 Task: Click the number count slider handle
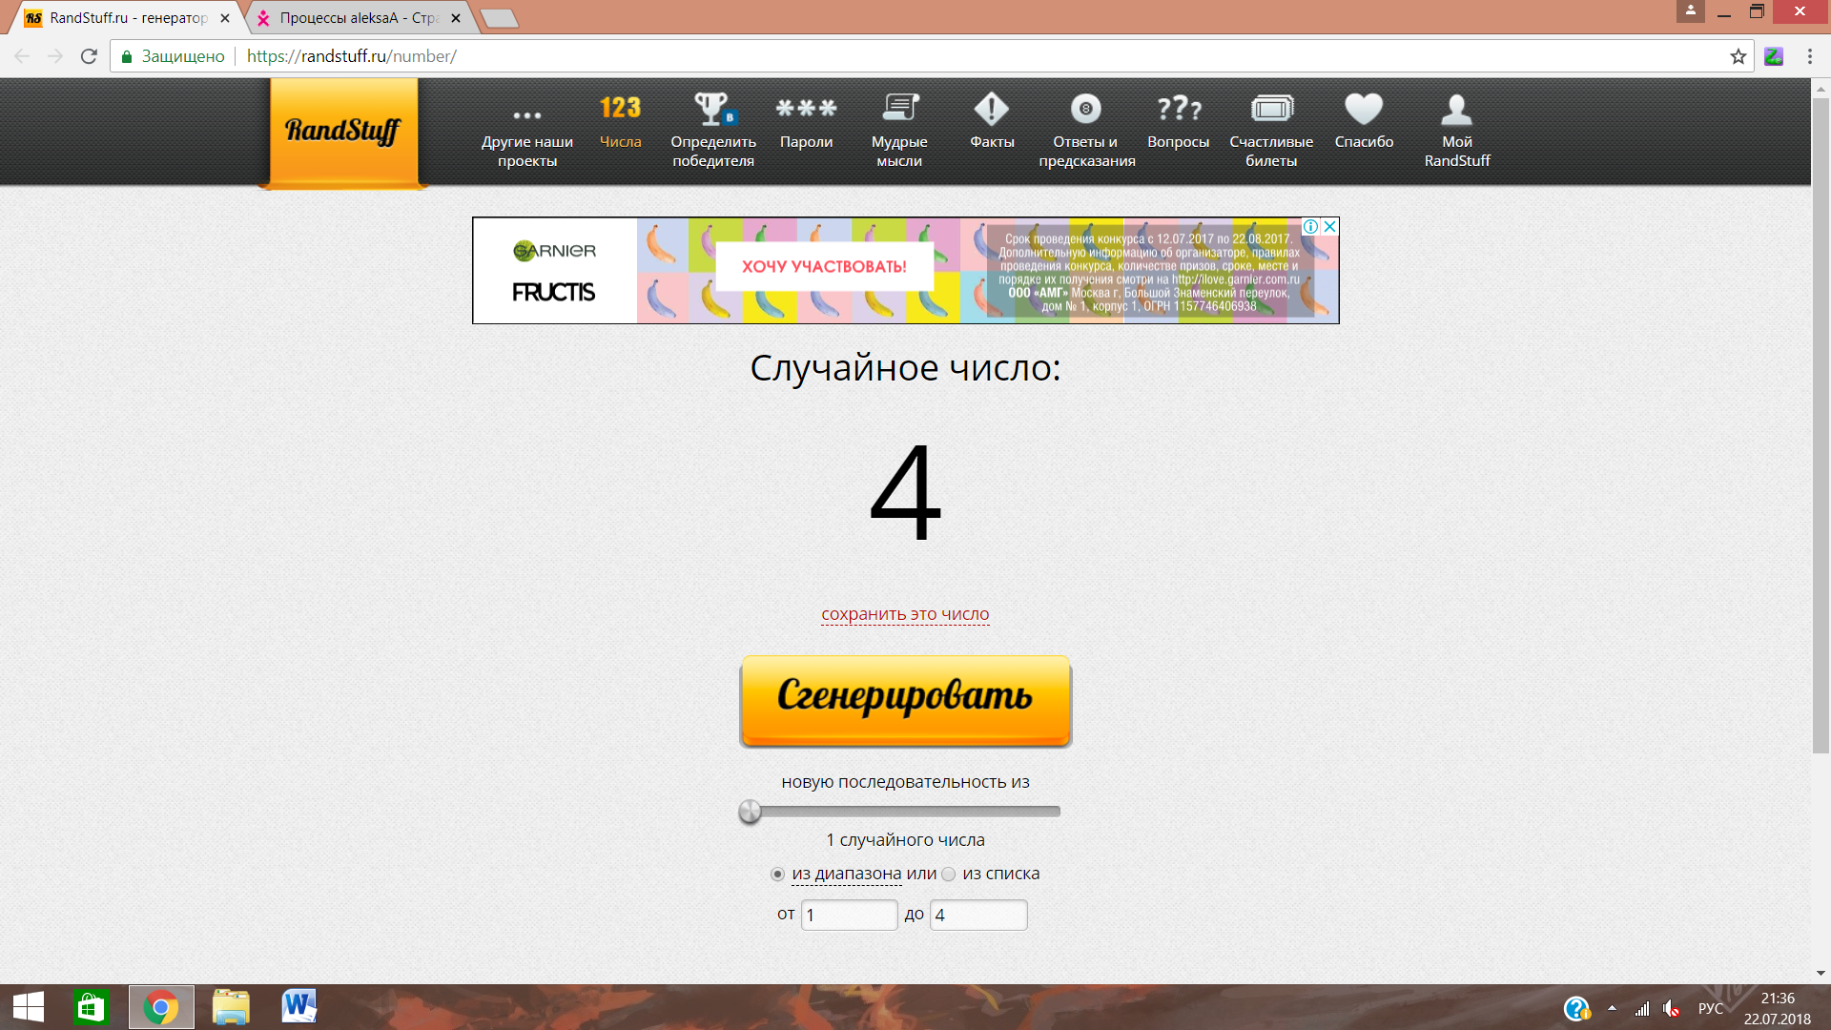pos(751,812)
